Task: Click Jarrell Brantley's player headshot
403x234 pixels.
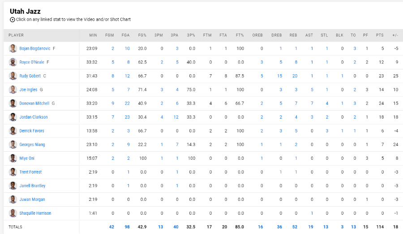Action: tap(13, 186)
